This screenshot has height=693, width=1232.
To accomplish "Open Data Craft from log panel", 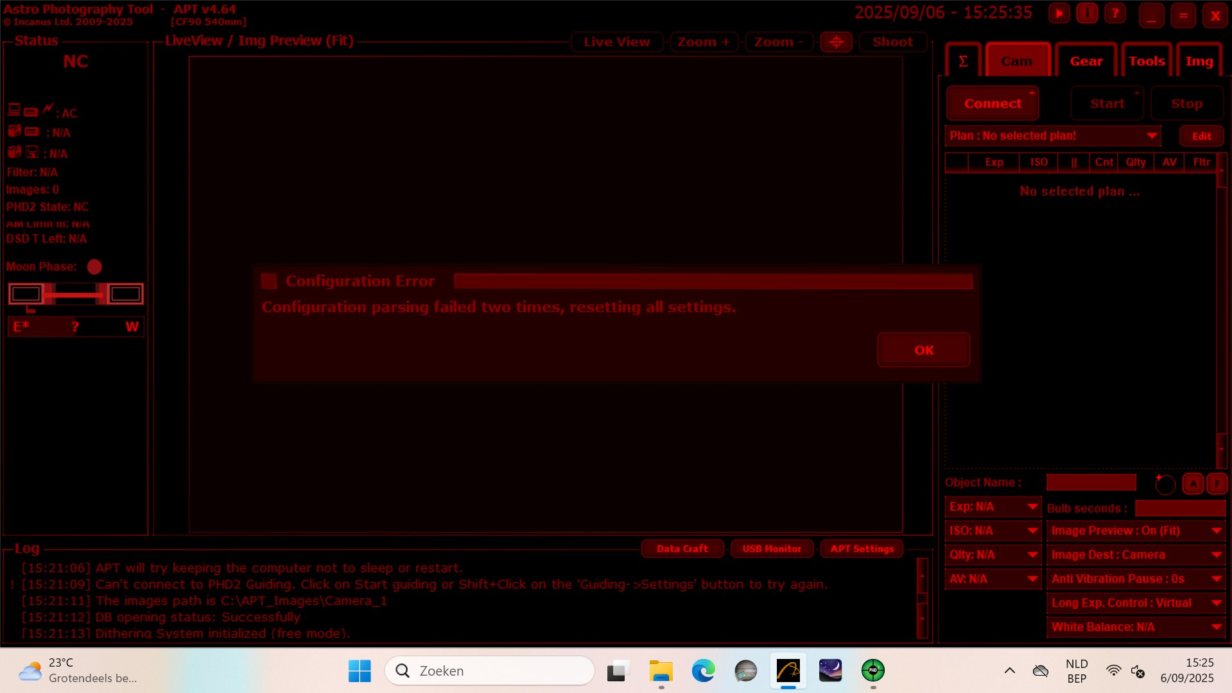I will (x=682, y=548).
